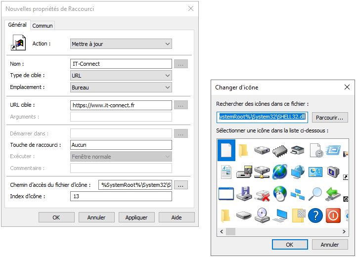
Task: Select the monitor and keyboard icon
Action: (280, 216)
